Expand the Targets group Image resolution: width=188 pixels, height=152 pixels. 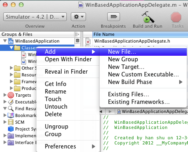coord(5,95)
